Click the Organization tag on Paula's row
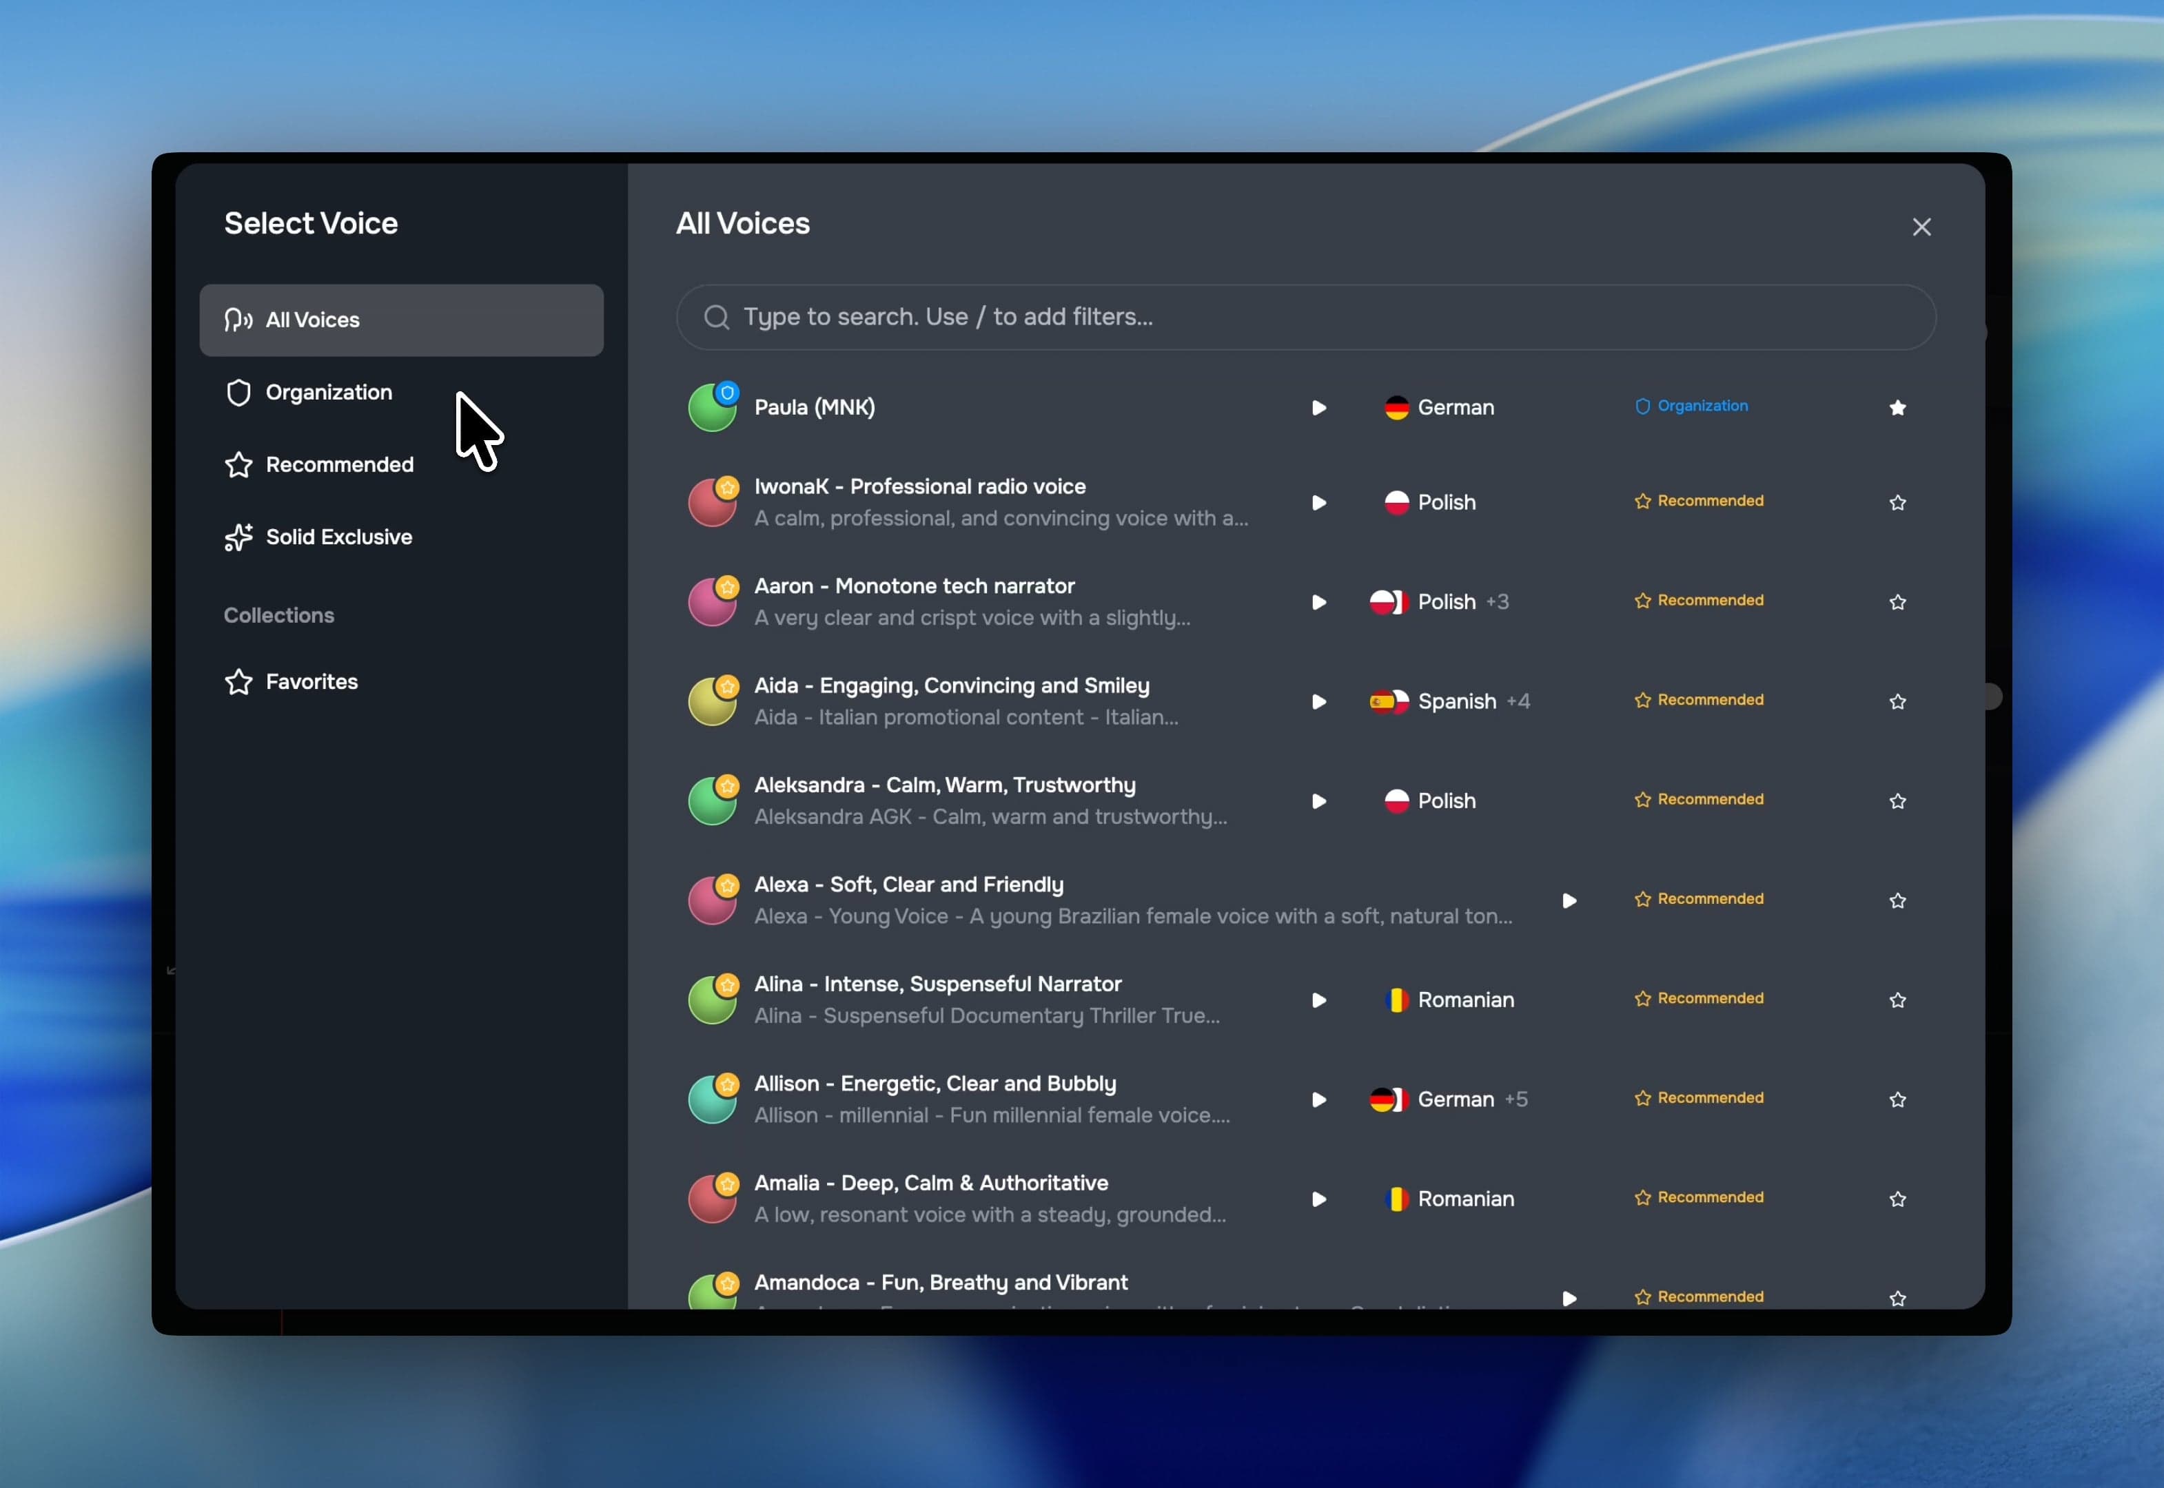2164x1488 pixels. tap(1691, 406)
